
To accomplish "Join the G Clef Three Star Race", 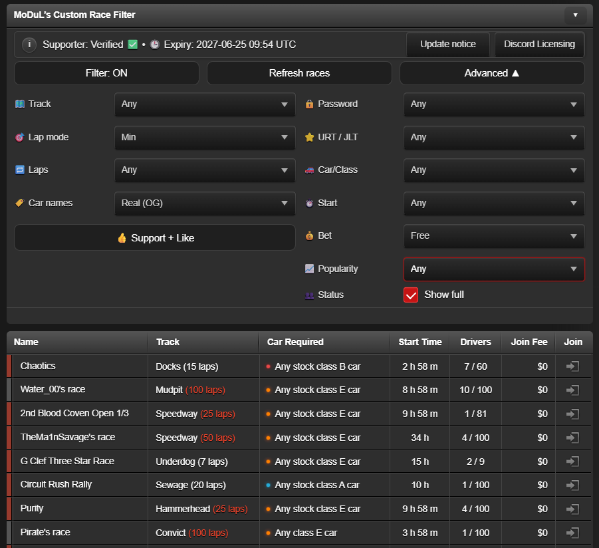I will (x=572, y=462).
